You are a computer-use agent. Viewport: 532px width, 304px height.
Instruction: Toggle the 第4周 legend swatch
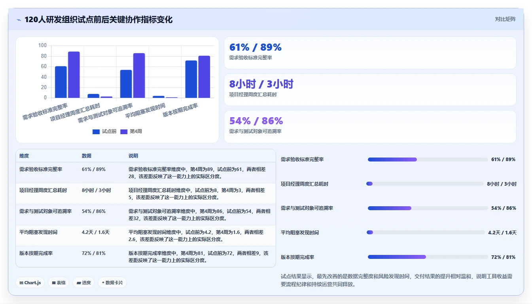point(124,131)
